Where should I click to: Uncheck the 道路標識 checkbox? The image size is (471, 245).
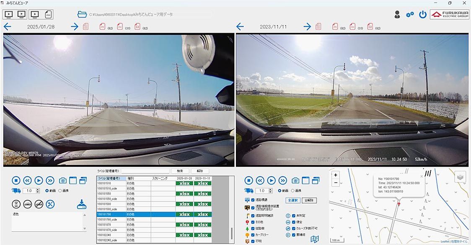252,200
